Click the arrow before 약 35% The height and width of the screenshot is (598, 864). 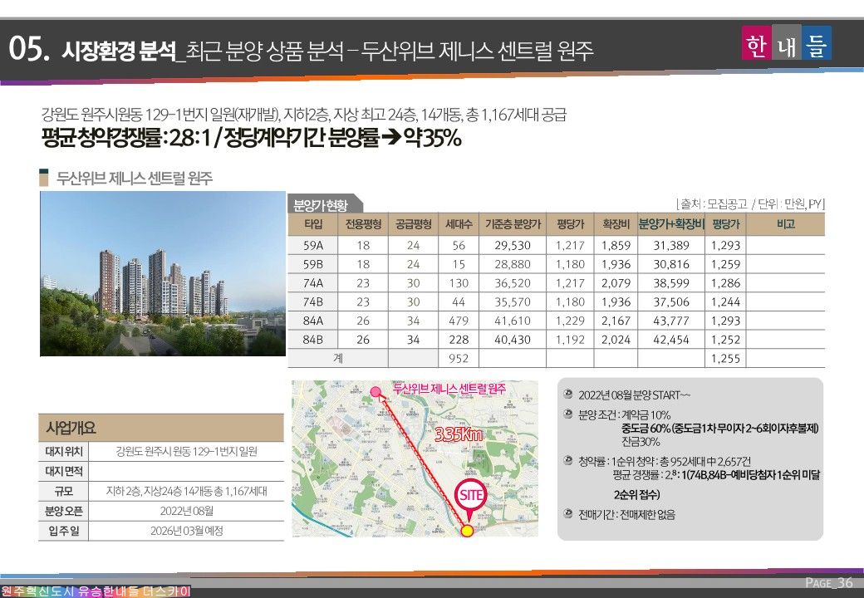point(390,138)
